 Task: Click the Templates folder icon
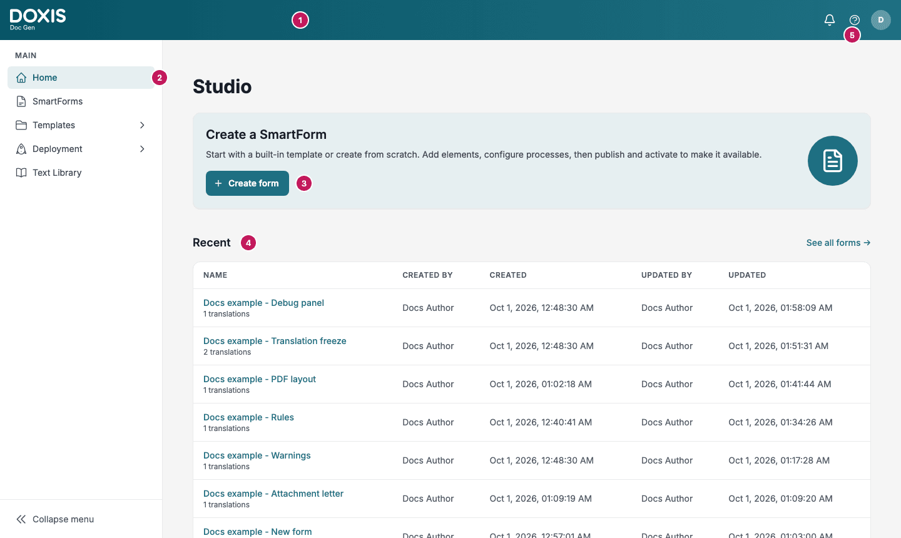[21, 125]
